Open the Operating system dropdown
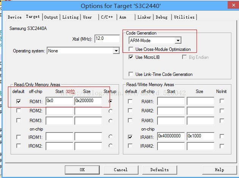This screenshot has height=178, width=239. point(83,50)
